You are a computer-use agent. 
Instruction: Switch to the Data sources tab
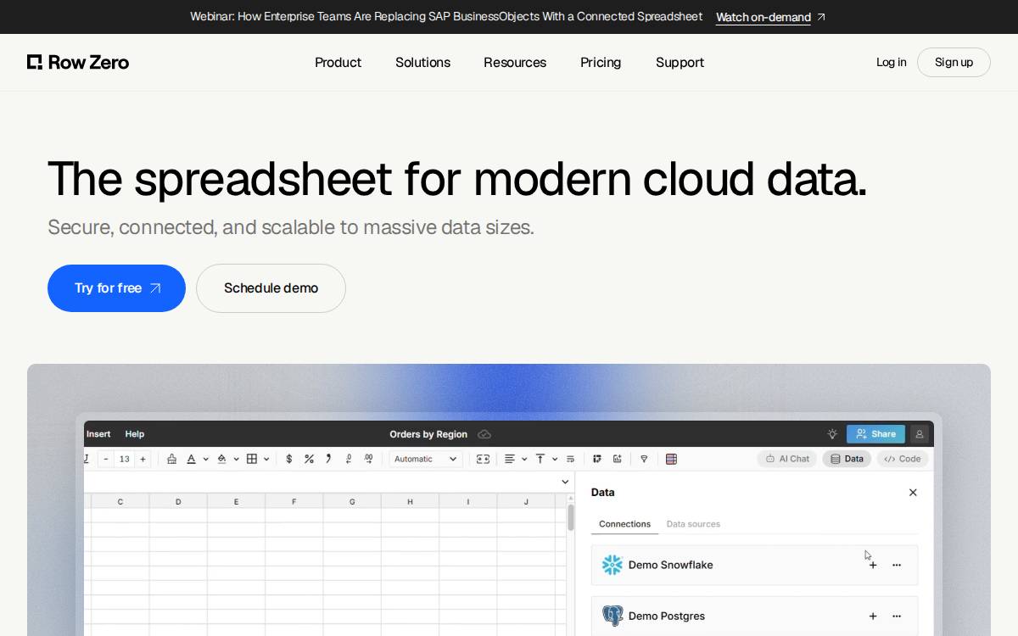[x=693, y=524]
